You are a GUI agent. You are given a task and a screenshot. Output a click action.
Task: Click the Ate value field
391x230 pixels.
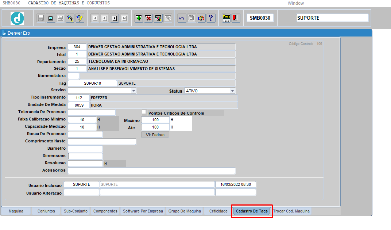pos(155,127)
